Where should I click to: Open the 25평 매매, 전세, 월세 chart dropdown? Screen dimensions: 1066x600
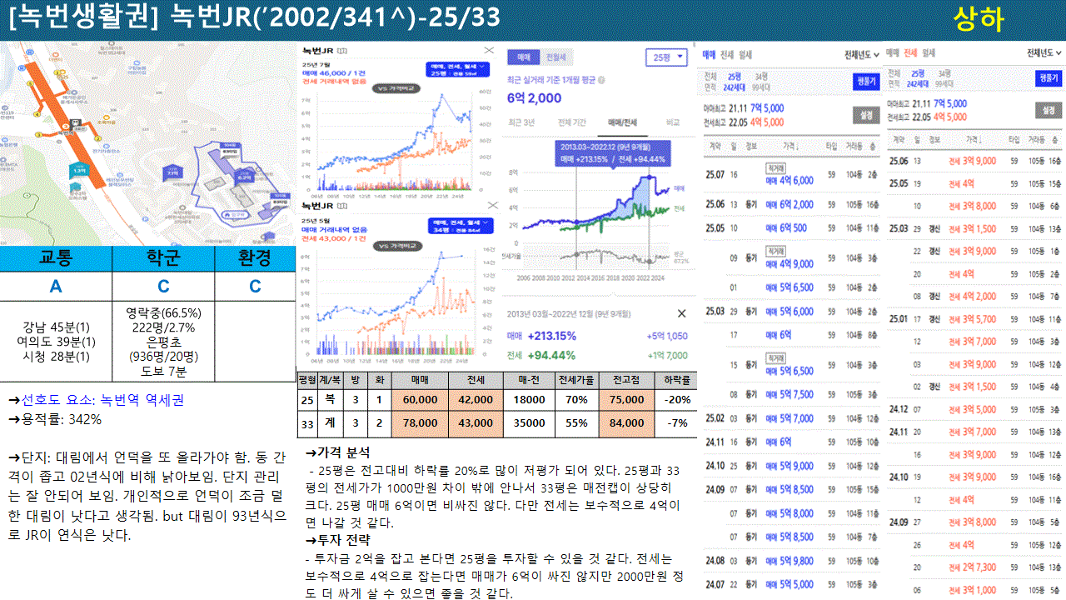459,68
